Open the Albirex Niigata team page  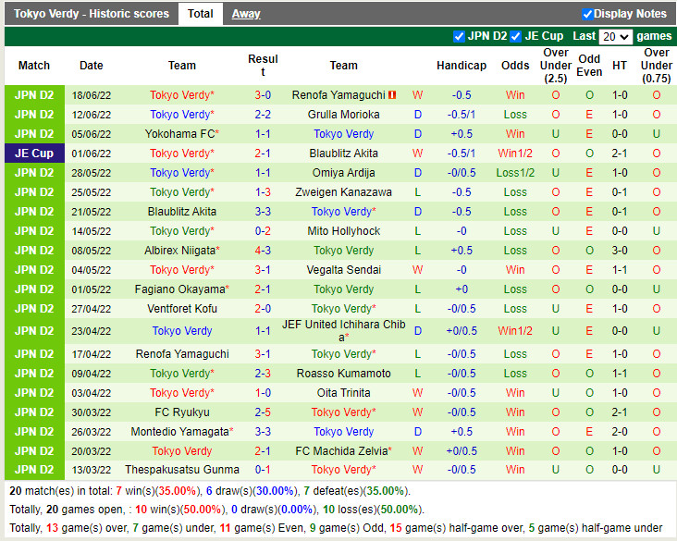click(x=179, y=251)
